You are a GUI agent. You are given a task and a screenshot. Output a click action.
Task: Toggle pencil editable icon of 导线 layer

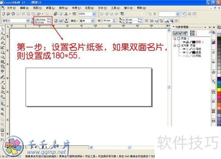(x=190, y=49)
